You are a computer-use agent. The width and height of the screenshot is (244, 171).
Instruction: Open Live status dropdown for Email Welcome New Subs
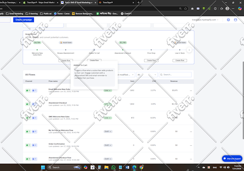pyautogui.click(x=108, y=91)
